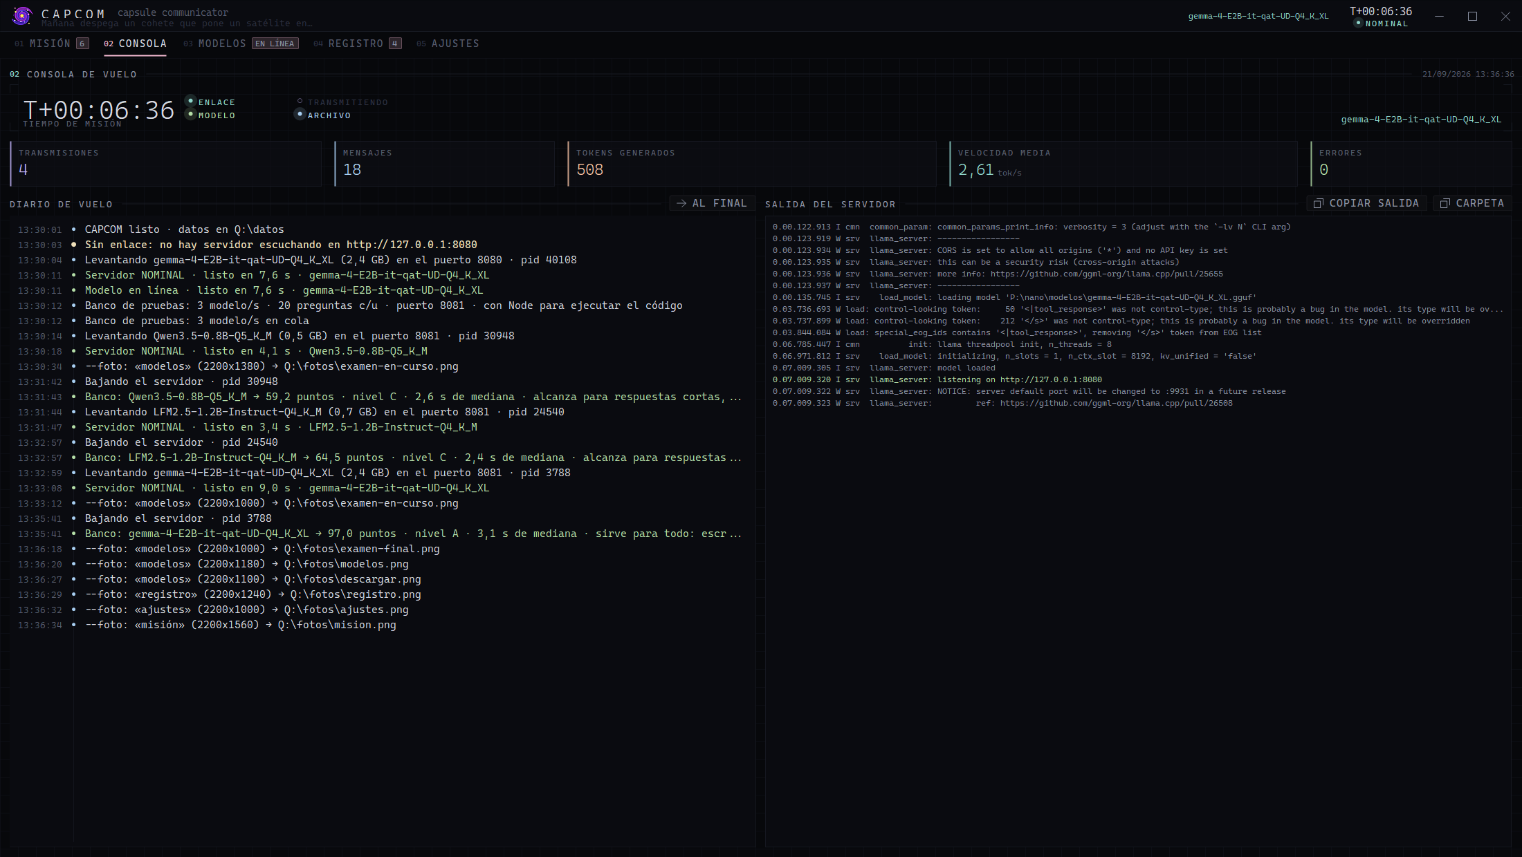Click the ERRORES value 0
This screenshot has width=1522, height=857.
(1323, 170)
